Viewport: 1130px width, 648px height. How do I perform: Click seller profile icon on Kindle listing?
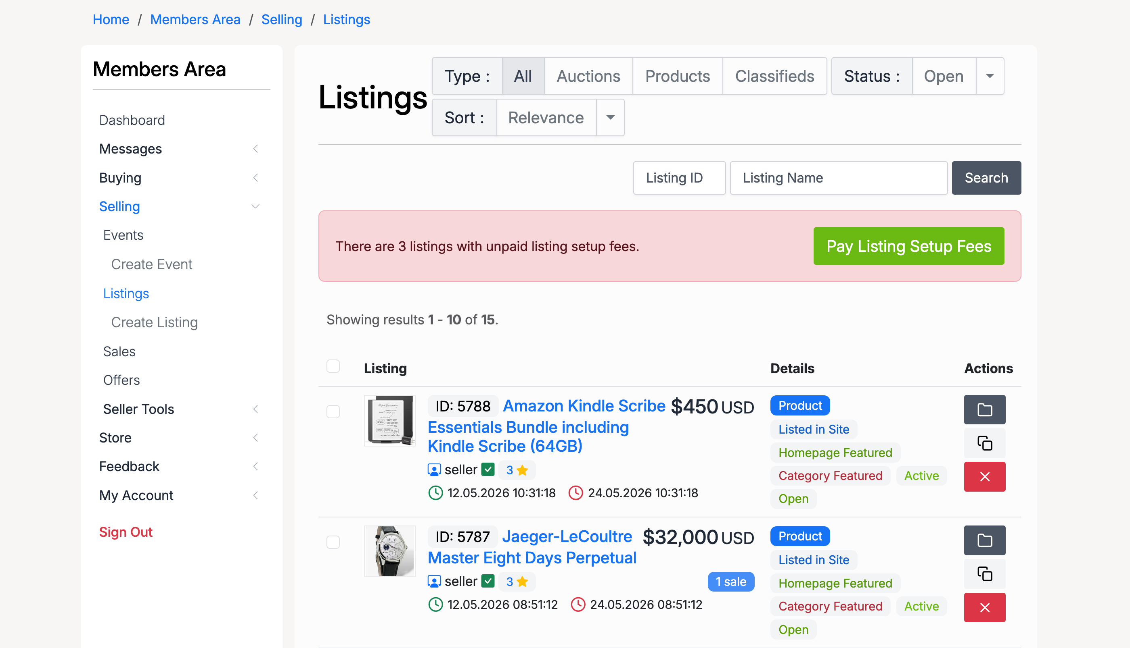pyautogui.click(x=434, y=469)
